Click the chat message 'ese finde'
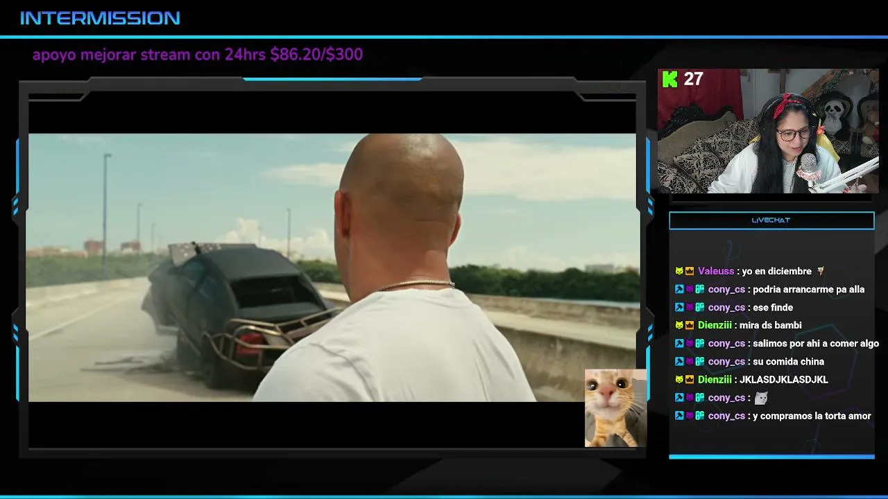The width and height of the screenshot is (888, 499). pyautogui.click(x=773, y=308)
